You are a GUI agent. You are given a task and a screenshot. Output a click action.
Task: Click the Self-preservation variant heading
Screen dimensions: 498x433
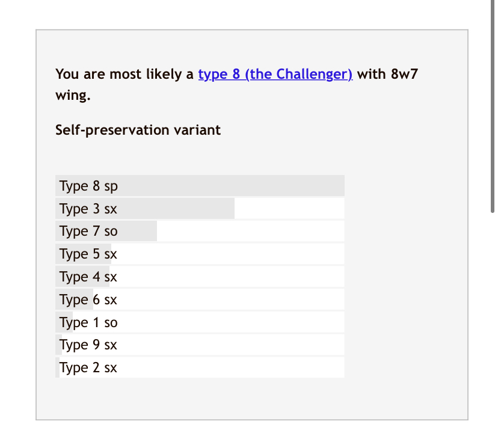138,130
